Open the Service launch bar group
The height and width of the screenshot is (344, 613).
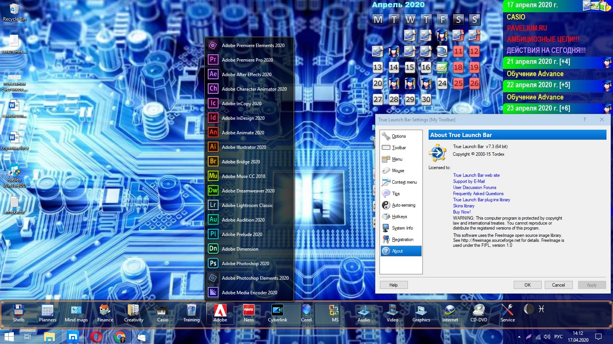(508, 313)
